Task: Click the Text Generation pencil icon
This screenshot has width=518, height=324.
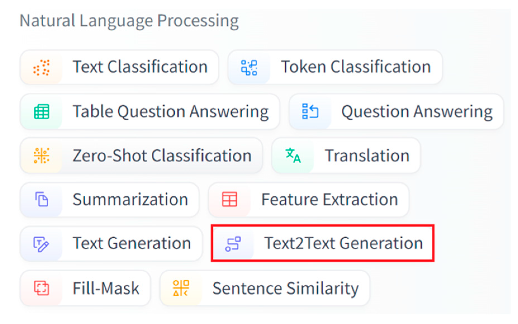Action: click(41, 244)
